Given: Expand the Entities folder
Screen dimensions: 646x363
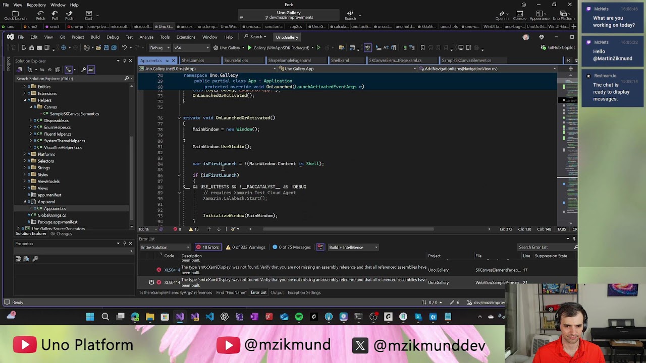Looking at the screenshot, I should click(25, 87).
